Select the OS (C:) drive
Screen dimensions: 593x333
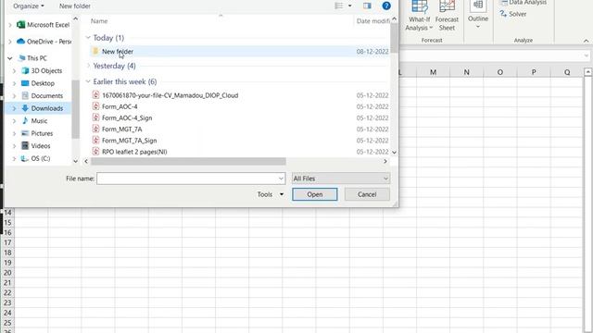[x=35, y=158]
